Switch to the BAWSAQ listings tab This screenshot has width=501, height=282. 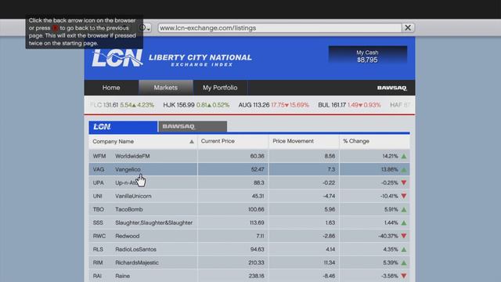(x=193, y=127)
